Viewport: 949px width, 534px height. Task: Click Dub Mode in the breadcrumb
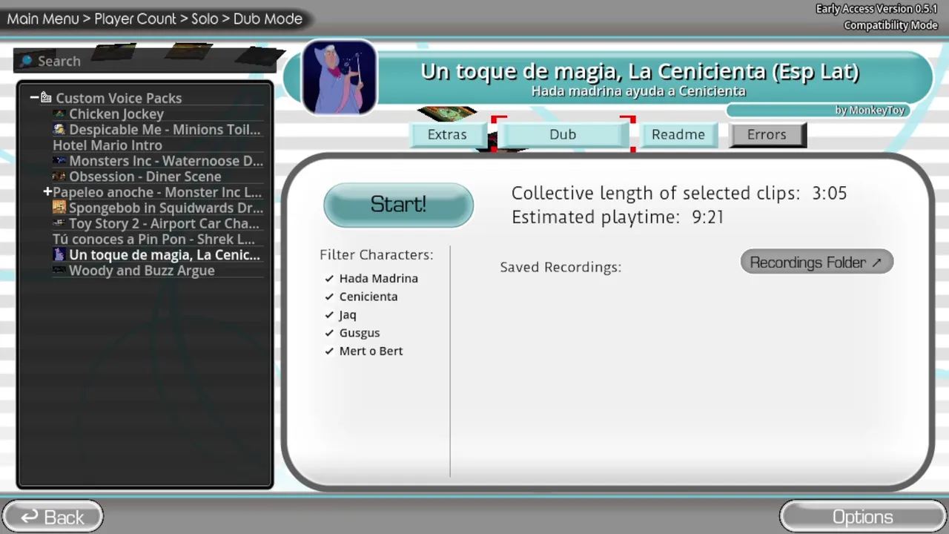(268, 19)
